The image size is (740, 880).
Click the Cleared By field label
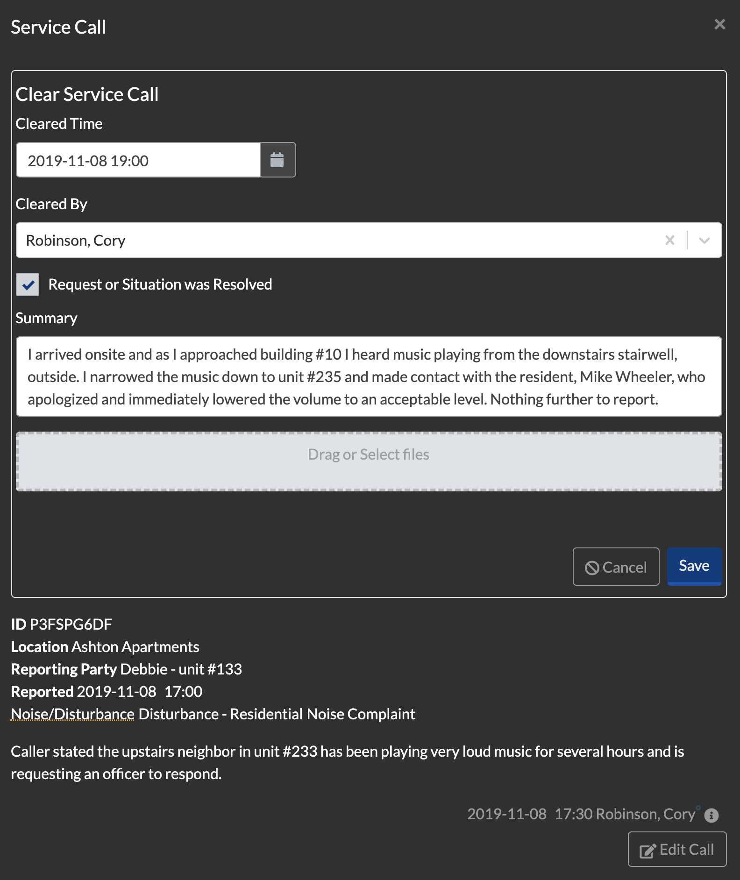point(51,204)
